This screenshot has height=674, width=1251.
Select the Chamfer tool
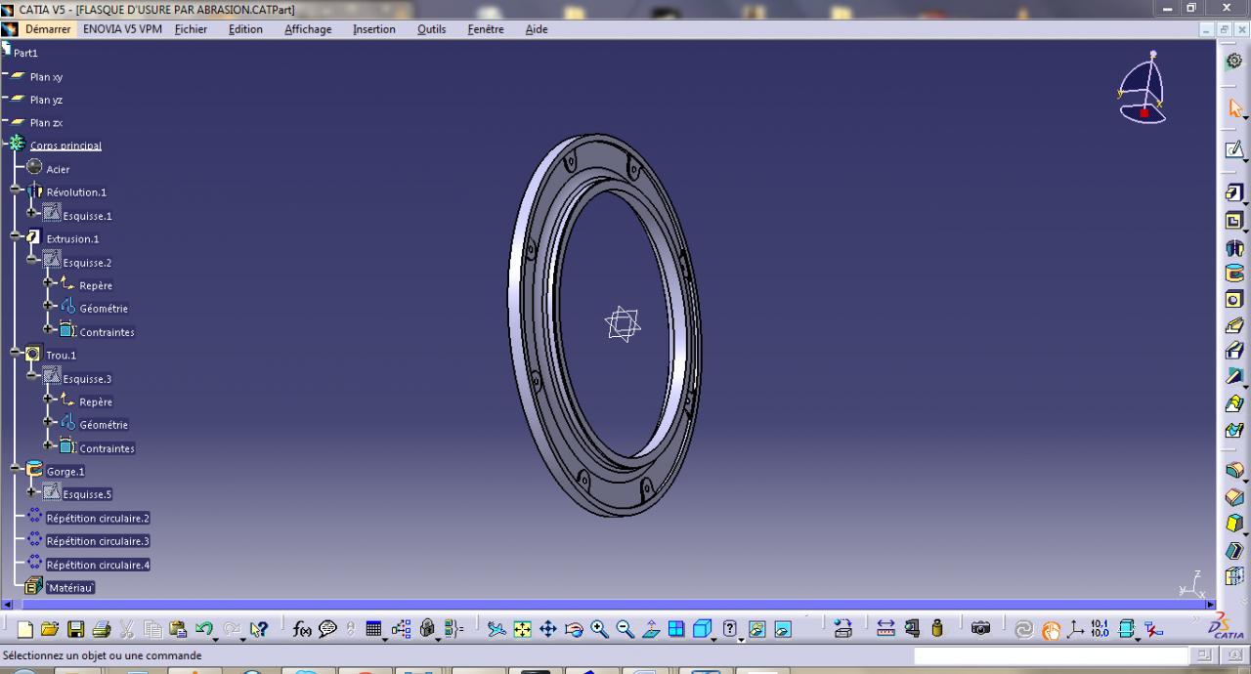(x=1234, y=497)
